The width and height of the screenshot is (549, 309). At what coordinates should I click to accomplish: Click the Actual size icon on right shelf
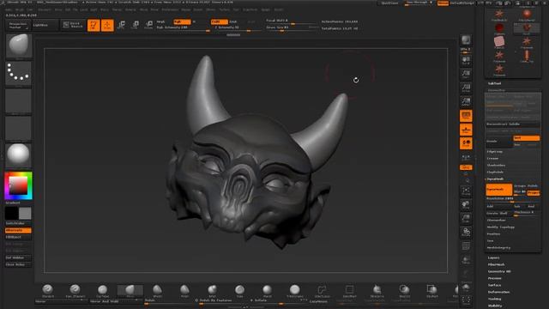(x=466, y=88)
